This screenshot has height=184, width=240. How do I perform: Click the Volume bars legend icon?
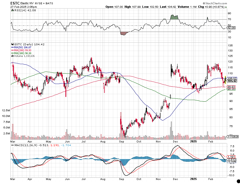[x=12, y=56]
